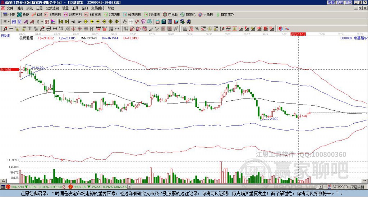Select the zigzag wave line tool

(157, 29)
